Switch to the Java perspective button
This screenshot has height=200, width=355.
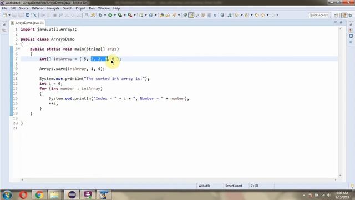[344, 15]
